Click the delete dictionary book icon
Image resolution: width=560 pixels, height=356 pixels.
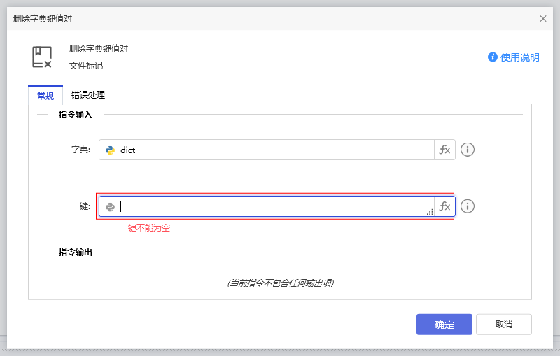(x=42, y=57)
